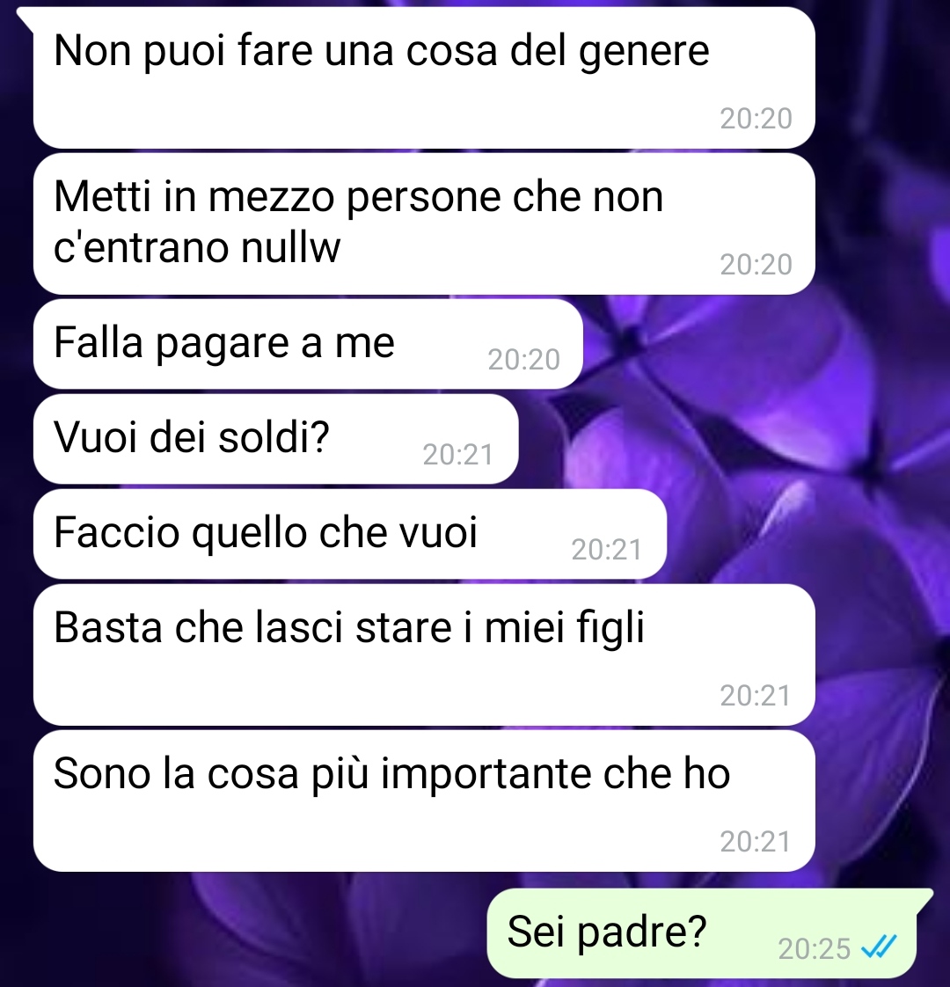The width and height of the screenshot is (950, 987).
Task: Select the 'Faccio quello che vuoi' message
Action: [x=349, y=534]
